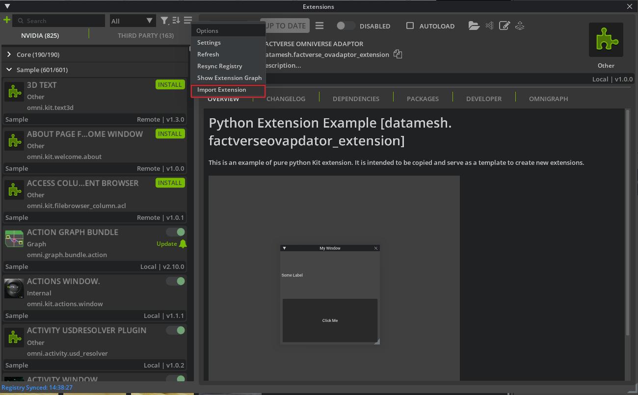The width and height of the screenshot is (638, 395).
Task: Click the UP TO DATE button
Action: pos(286,26)
